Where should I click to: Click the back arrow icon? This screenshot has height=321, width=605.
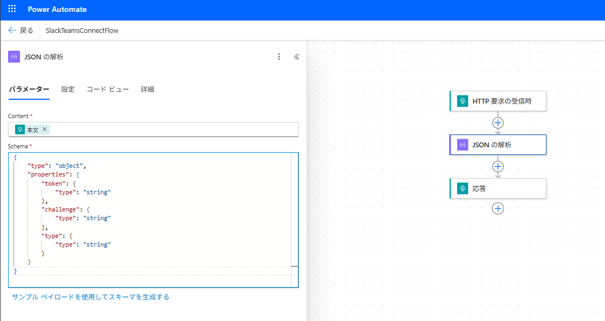(x=12, y=30)
